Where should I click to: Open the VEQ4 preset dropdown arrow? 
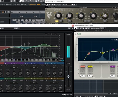click(x=76, y=5)
